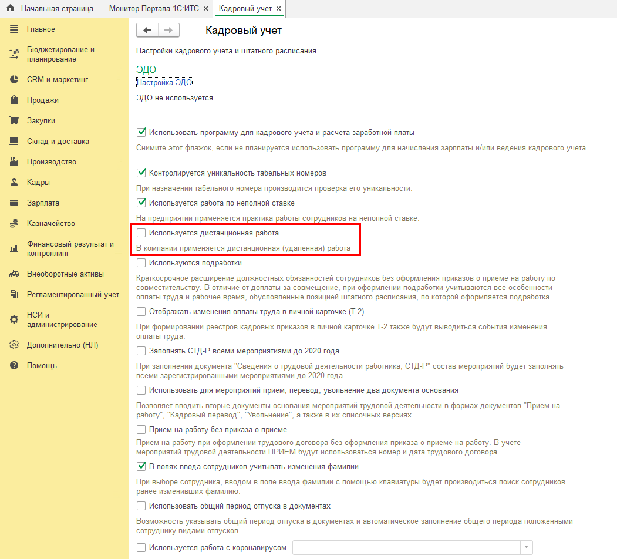Click the green ЭДО heading
617x559 pixels.
click(146, 69)
